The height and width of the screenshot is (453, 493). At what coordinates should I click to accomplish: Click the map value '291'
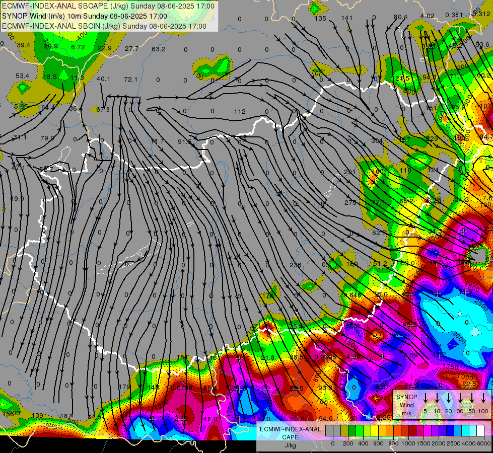coord(349,172)
